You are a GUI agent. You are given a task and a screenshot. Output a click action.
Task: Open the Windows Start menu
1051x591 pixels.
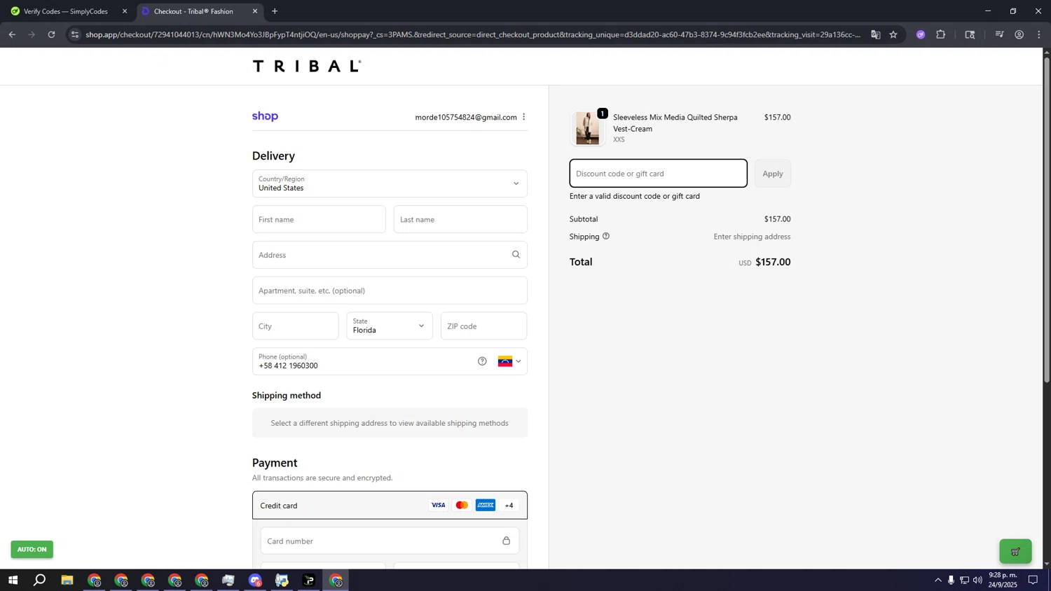coord(13,580)
